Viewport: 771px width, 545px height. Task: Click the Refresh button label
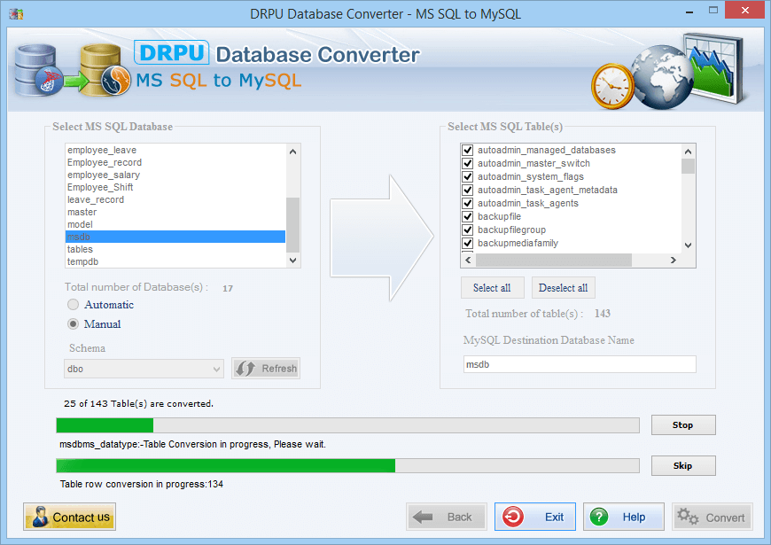coord(279,369)
